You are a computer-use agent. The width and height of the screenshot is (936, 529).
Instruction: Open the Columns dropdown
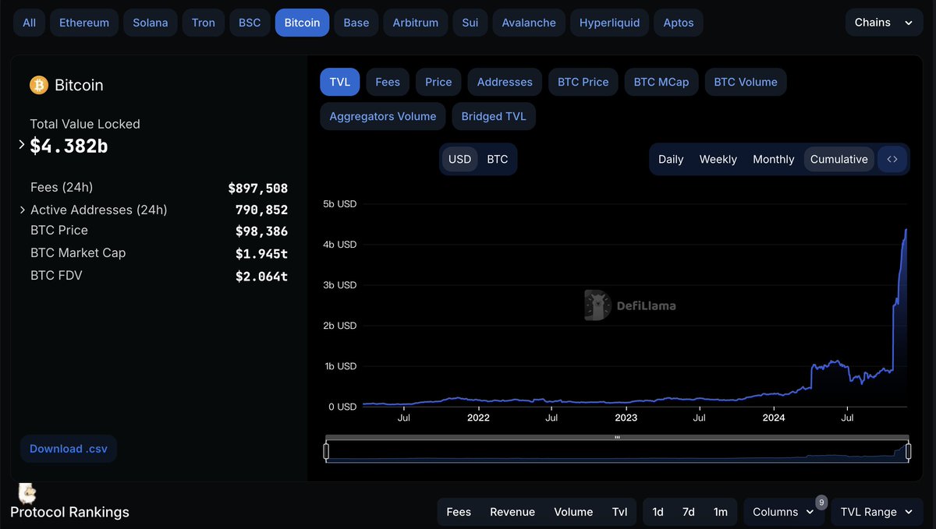click(784, 512)
